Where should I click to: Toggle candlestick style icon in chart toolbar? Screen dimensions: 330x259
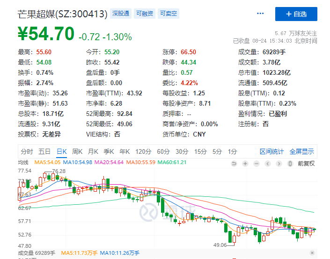(290, 163)
